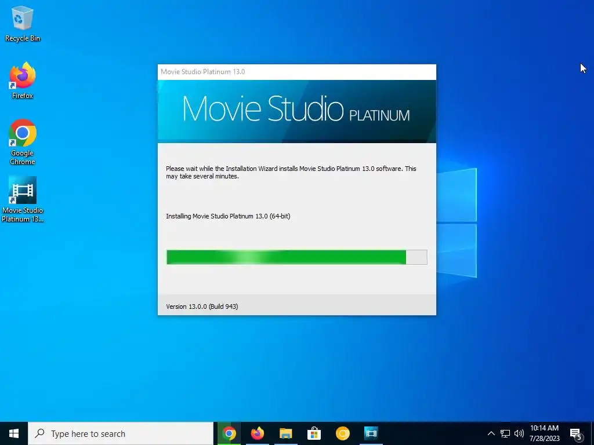Image resolution: width=594 pixels, height=445 pixels.
Task: Click the Movie Studio Platinum 13.0 title bar
Action: pos(296,72)
